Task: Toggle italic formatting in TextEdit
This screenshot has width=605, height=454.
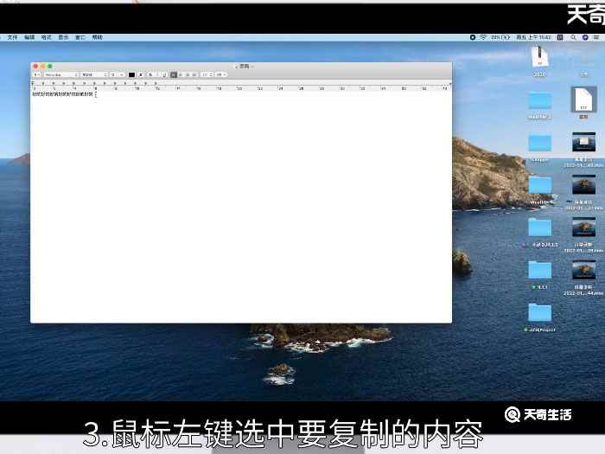Action: click(x=159, y=74)
